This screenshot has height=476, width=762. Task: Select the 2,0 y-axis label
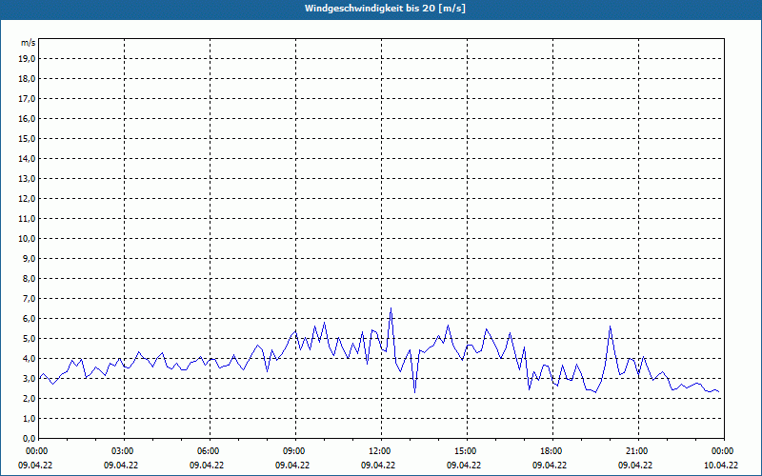click(29, 398)
